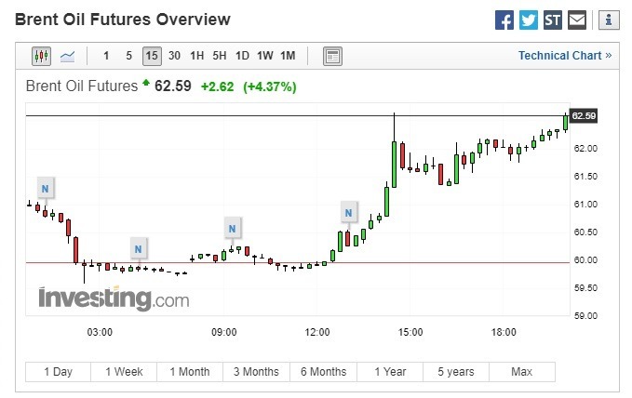Select the 1M interval
632x398 pixels.
click(288, 56)
